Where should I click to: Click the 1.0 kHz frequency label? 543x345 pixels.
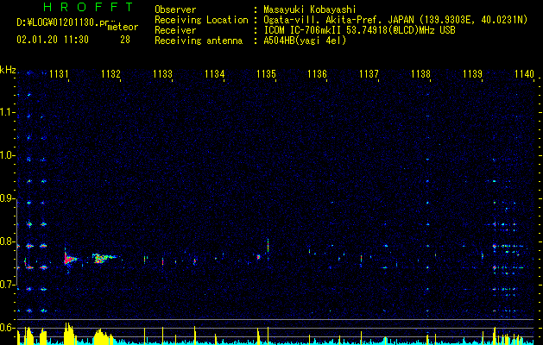(x=8, y=155)
